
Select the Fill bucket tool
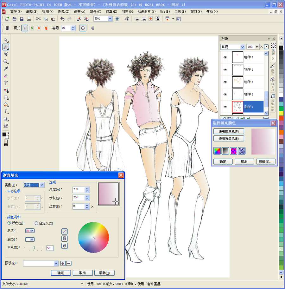pos(6,104)
